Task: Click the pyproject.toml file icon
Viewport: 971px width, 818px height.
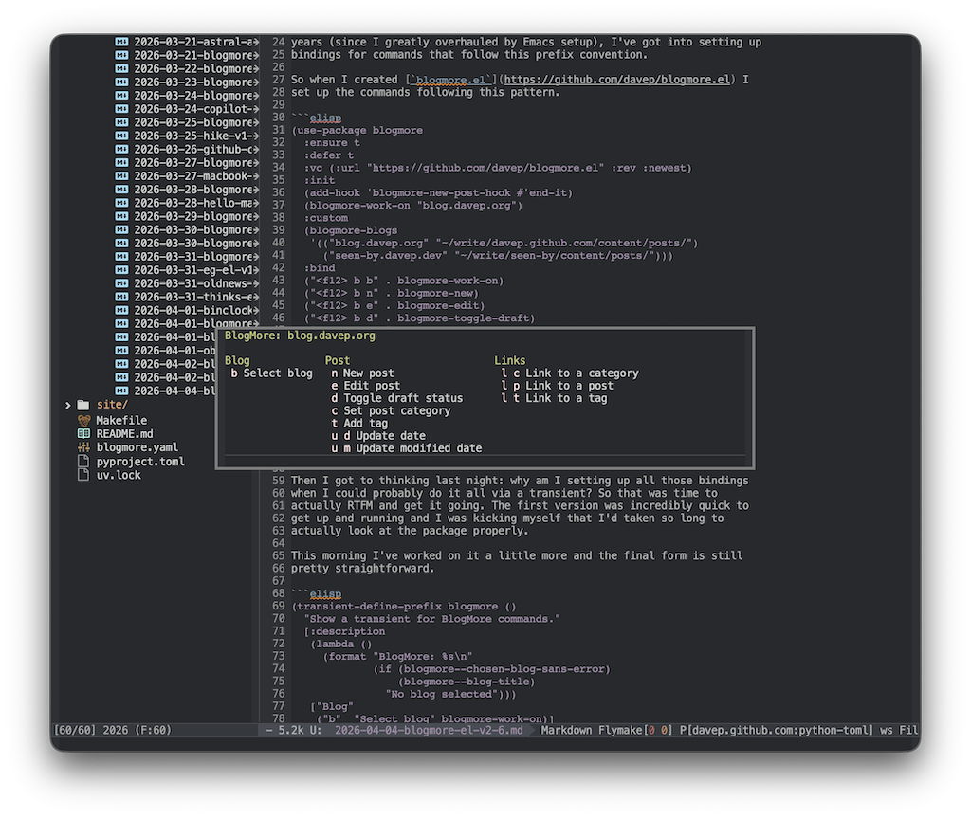Action: pos(84,462)
